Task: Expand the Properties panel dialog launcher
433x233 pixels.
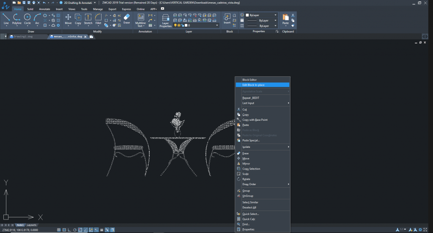Action: tap(277, 31)
